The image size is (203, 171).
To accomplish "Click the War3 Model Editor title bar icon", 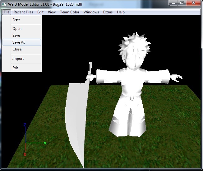I will (4, 4).
